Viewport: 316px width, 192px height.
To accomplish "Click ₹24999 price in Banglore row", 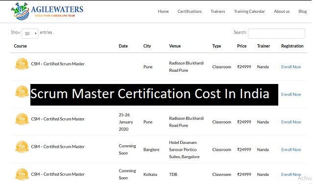I will (244, 150).
